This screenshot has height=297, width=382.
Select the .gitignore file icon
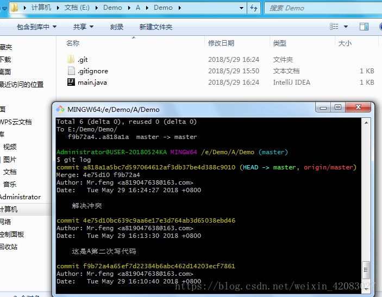[71, 71]
